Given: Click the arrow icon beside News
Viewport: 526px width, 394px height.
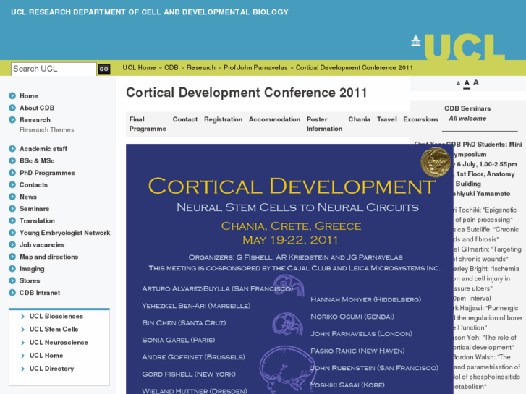Looking at the screenshot, I should pyautogui.click(x=12, y=197).
